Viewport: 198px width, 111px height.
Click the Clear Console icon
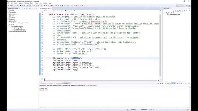point(166,83)
